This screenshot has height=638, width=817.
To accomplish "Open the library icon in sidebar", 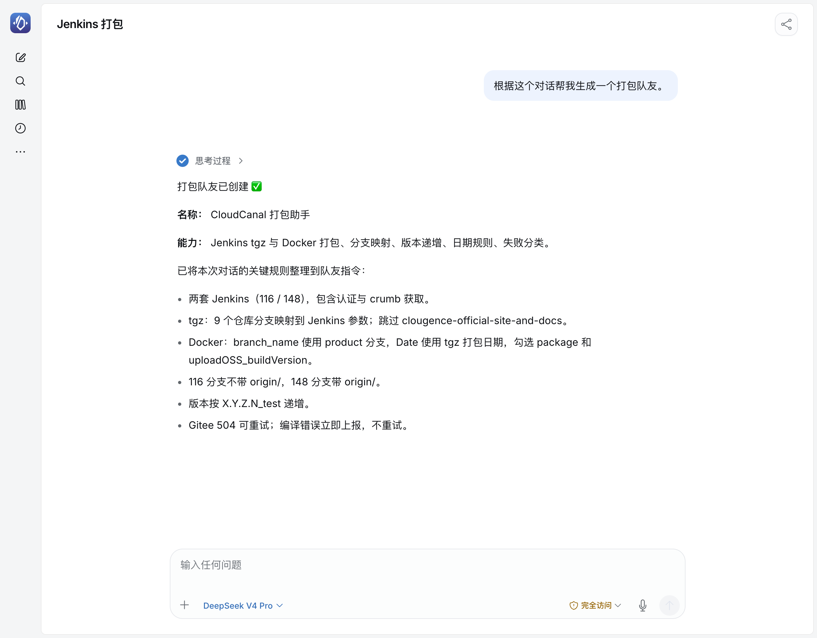I will coord(20,105).
